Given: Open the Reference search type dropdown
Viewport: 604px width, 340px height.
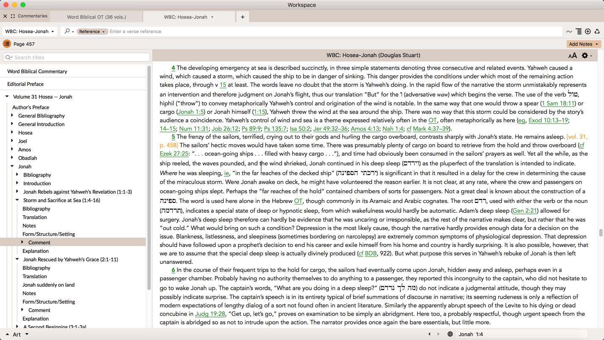Looking at the screenshot, I should 92,31.
